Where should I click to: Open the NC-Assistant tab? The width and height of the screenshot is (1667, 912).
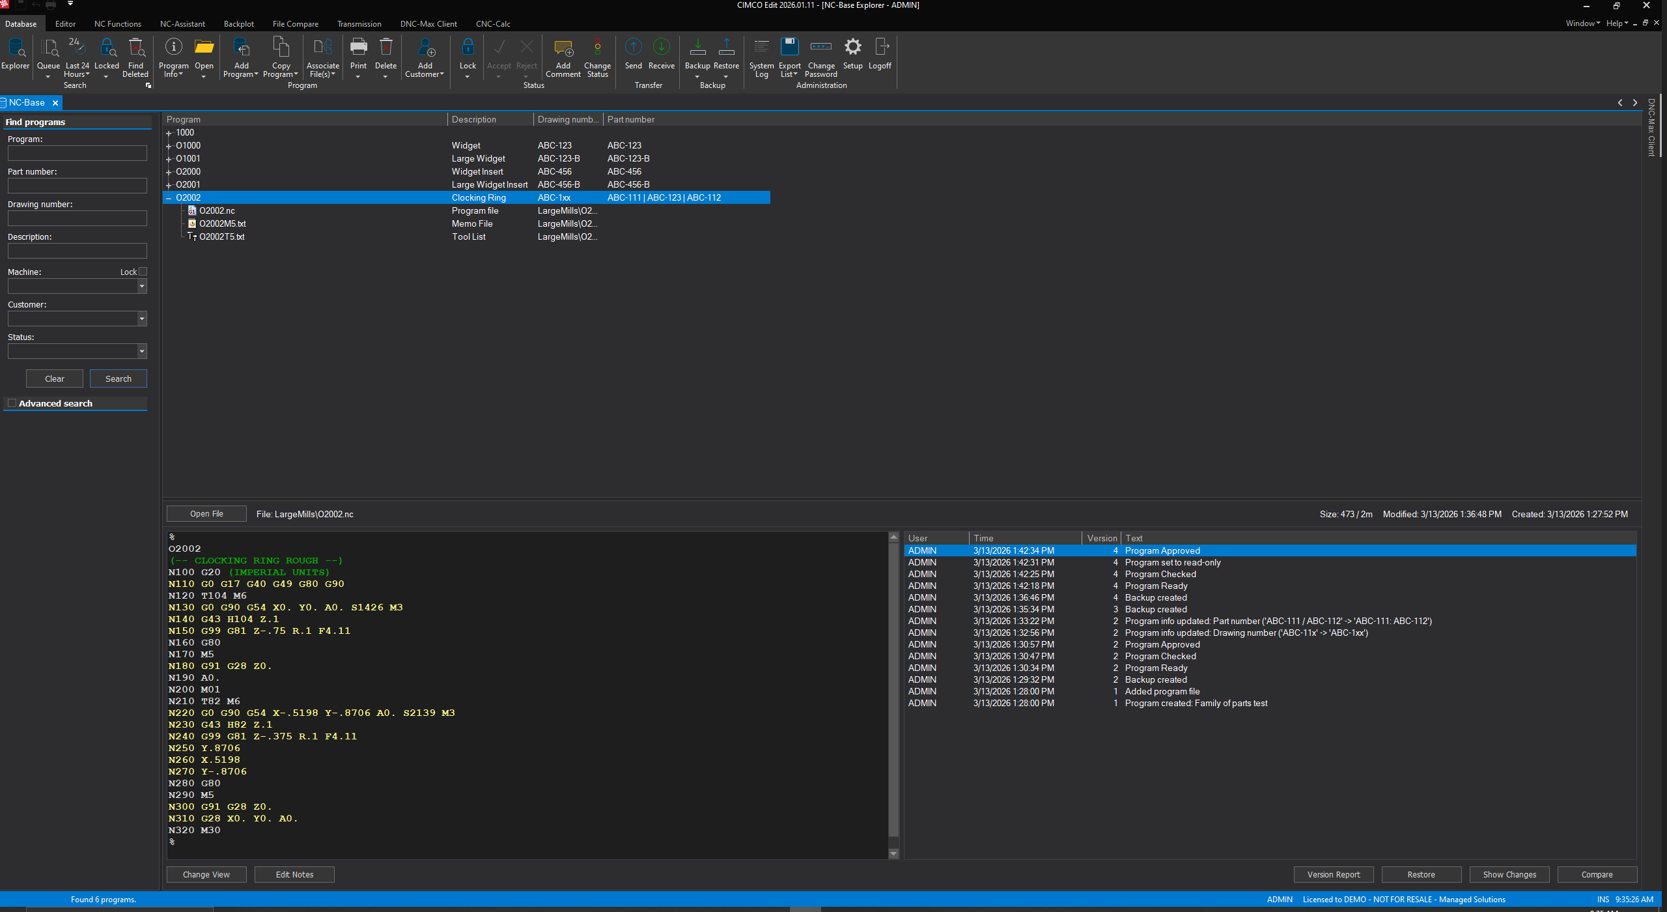182,24
